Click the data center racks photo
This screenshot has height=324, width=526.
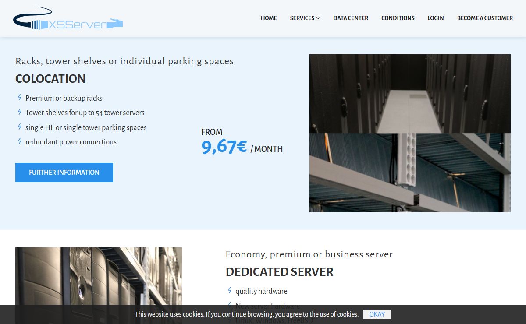(410, 133)
